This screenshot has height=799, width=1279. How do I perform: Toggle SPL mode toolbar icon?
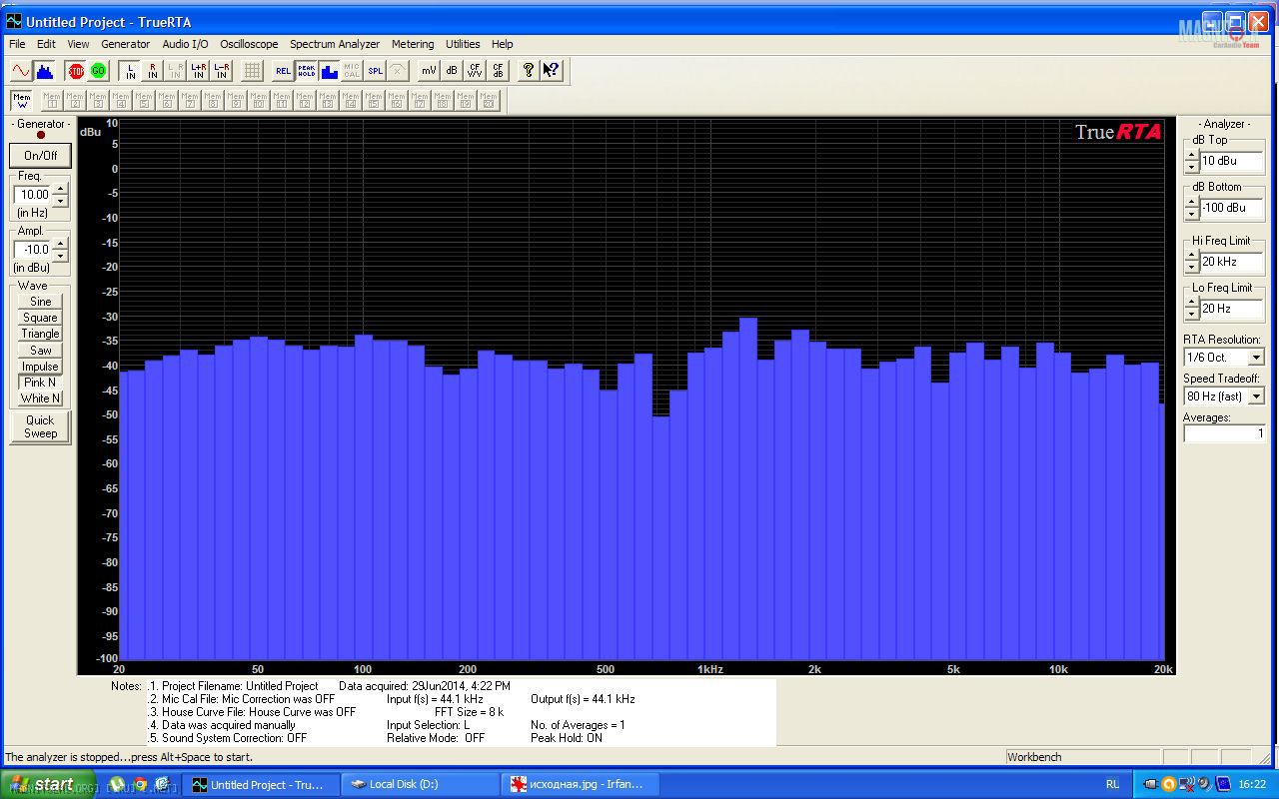tap(376, 71)
